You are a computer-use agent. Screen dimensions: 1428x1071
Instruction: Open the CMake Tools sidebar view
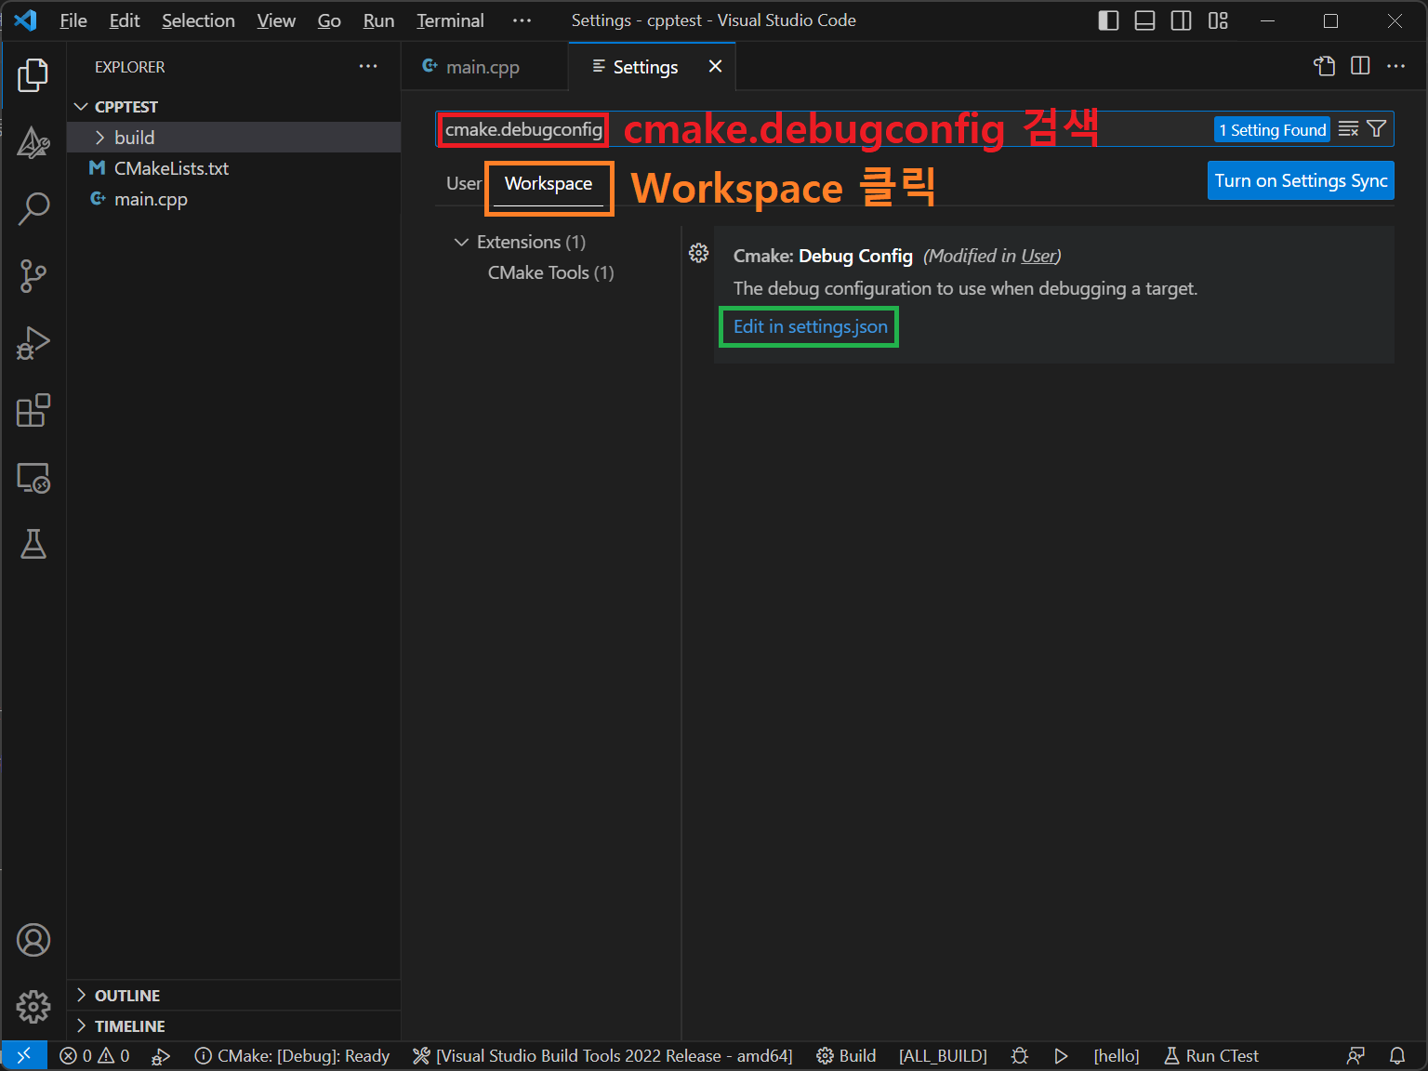pos(33,142)
